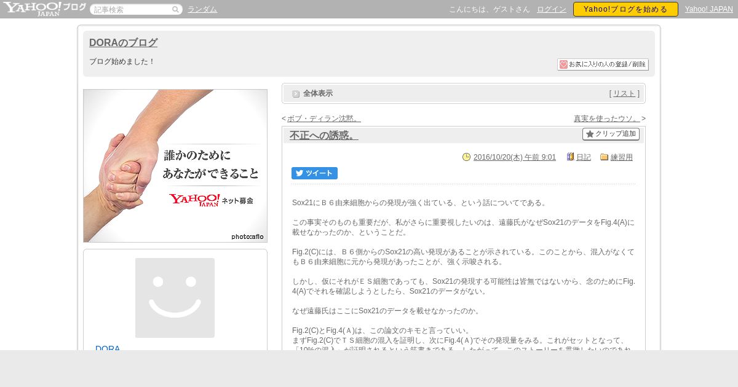Click the search magnifier icon

click(x=176, y=9)
